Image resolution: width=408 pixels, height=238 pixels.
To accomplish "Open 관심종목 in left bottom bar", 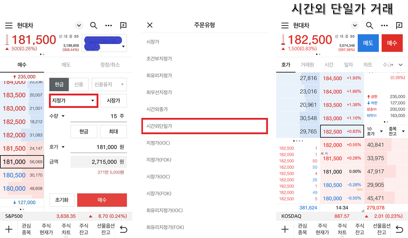I will pyautogui.click(x=26, y=229).
